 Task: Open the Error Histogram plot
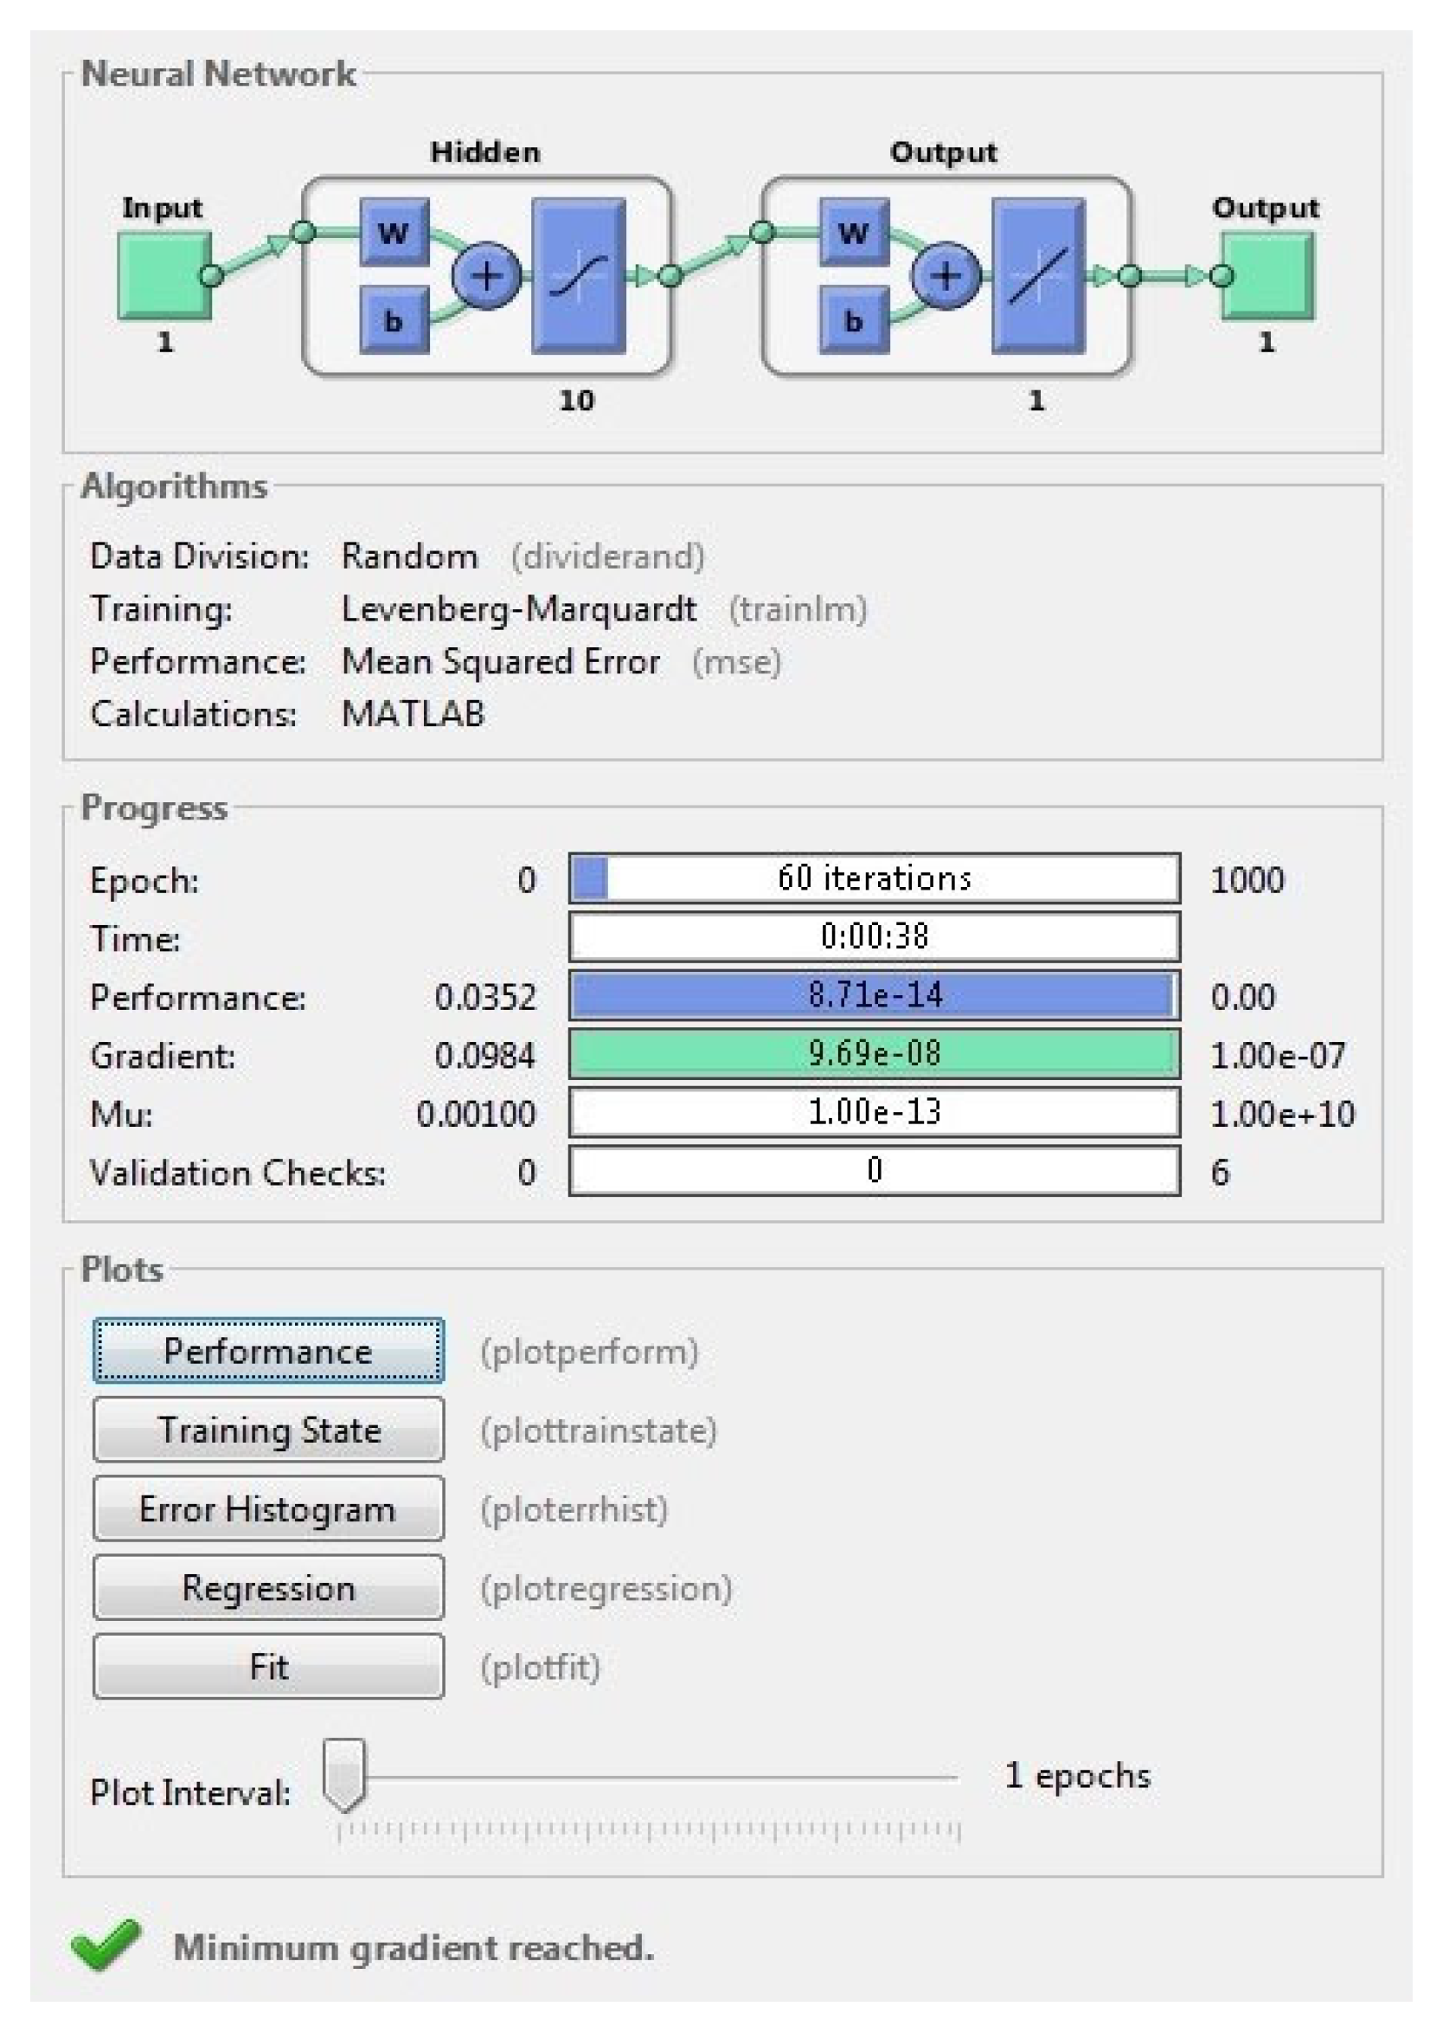click(267, 1508)
